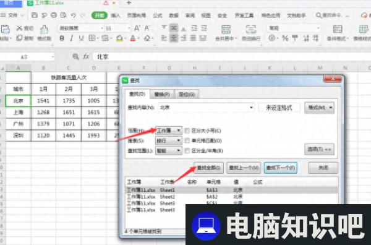Open the 插入 ribbon tab
371x245 pixels.
pos(116,15)
